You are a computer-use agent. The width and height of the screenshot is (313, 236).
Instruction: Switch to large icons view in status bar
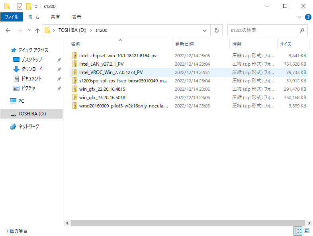(307, 231)
